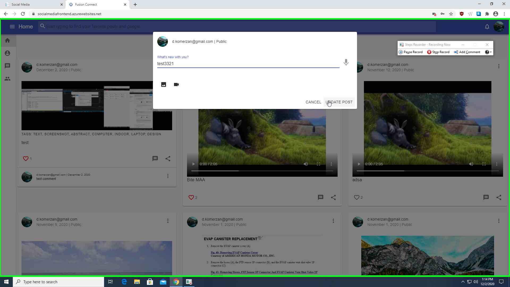Click the Home title in header
This screenshot has width=510, height=287.
coord(26,27)
